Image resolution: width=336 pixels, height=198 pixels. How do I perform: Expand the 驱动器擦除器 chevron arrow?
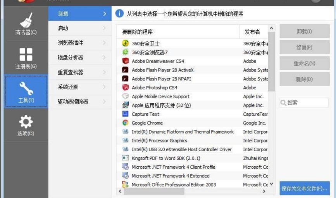point(105,101)
